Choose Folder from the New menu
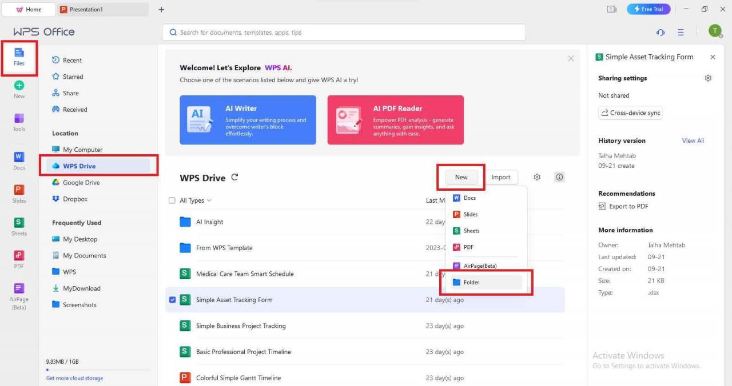This screenshot has width=732, height=386. click(x=472, y=282)
